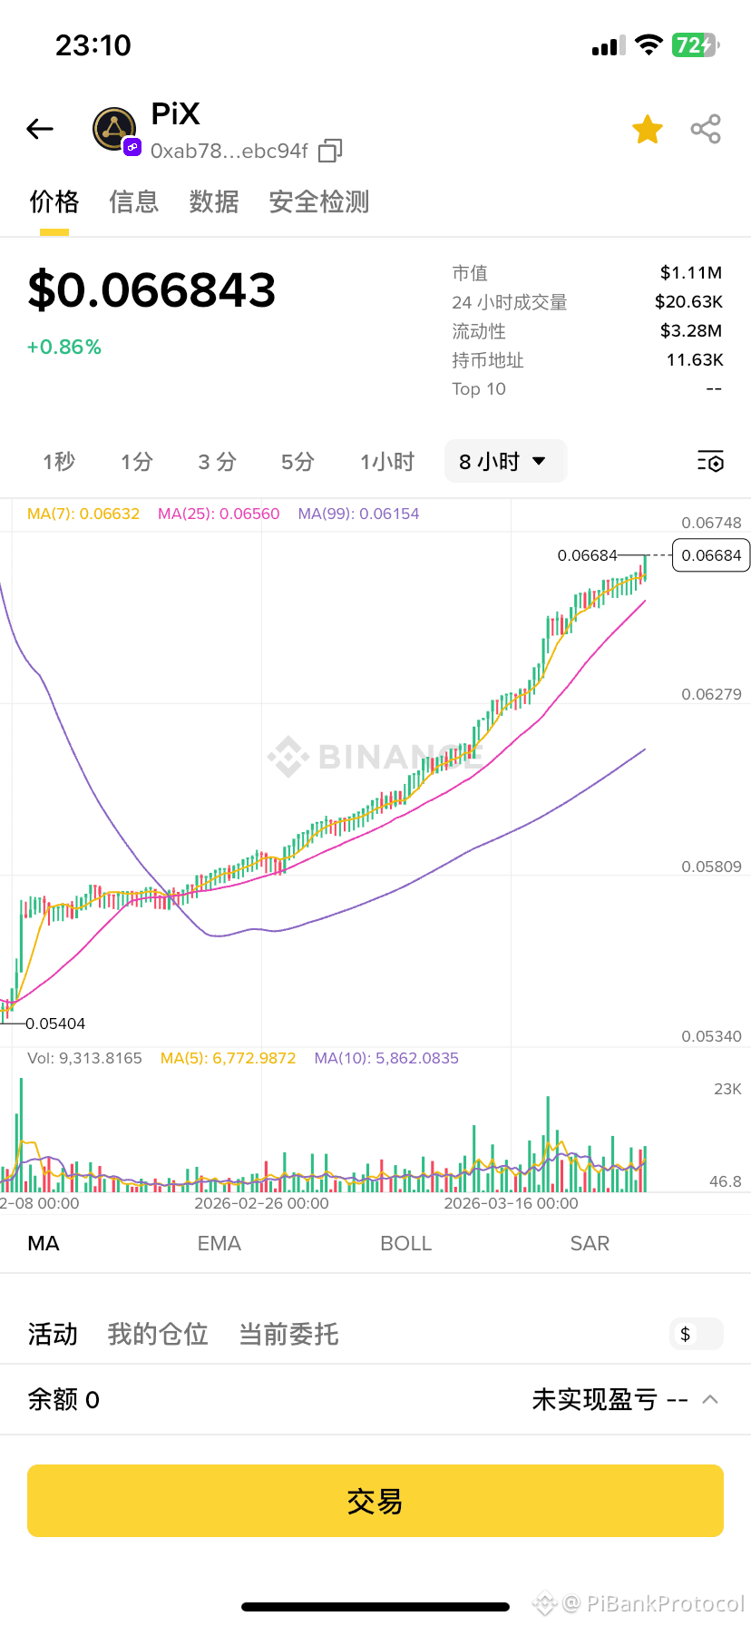Select the 3 分 timeframe
The height and width of the screenshot is (1626, 751).
tap(218, 462)
